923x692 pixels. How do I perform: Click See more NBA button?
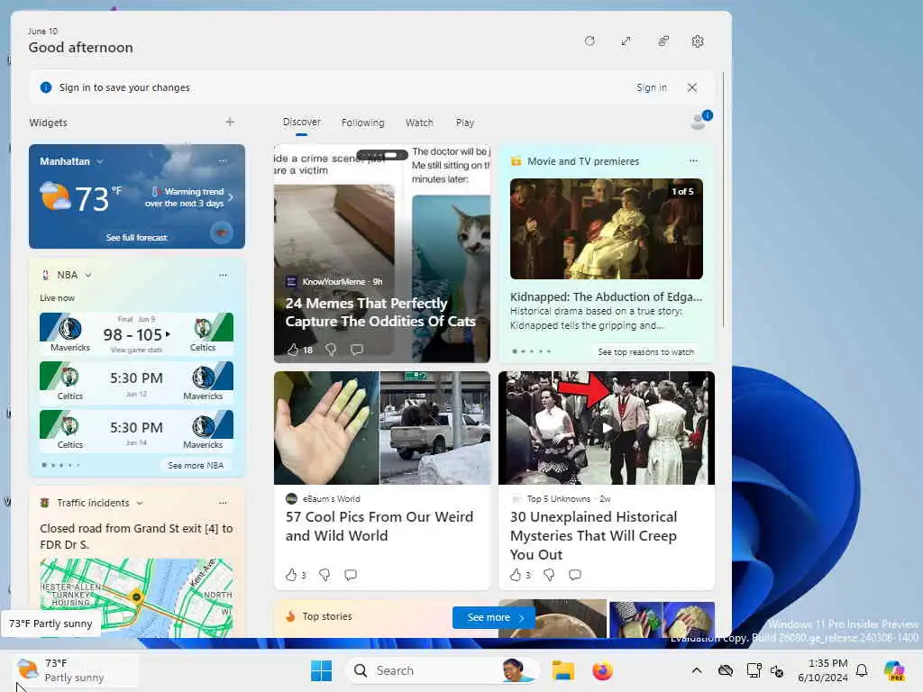[x=196, y=466]
